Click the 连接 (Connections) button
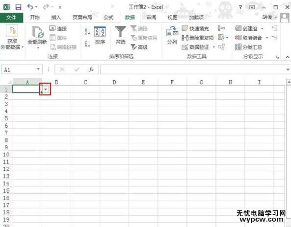 pyautogui.click(x=58, y=28)
